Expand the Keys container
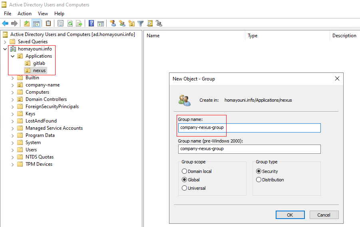This screenshot has width=360, height=227. [x=13, y=114]
